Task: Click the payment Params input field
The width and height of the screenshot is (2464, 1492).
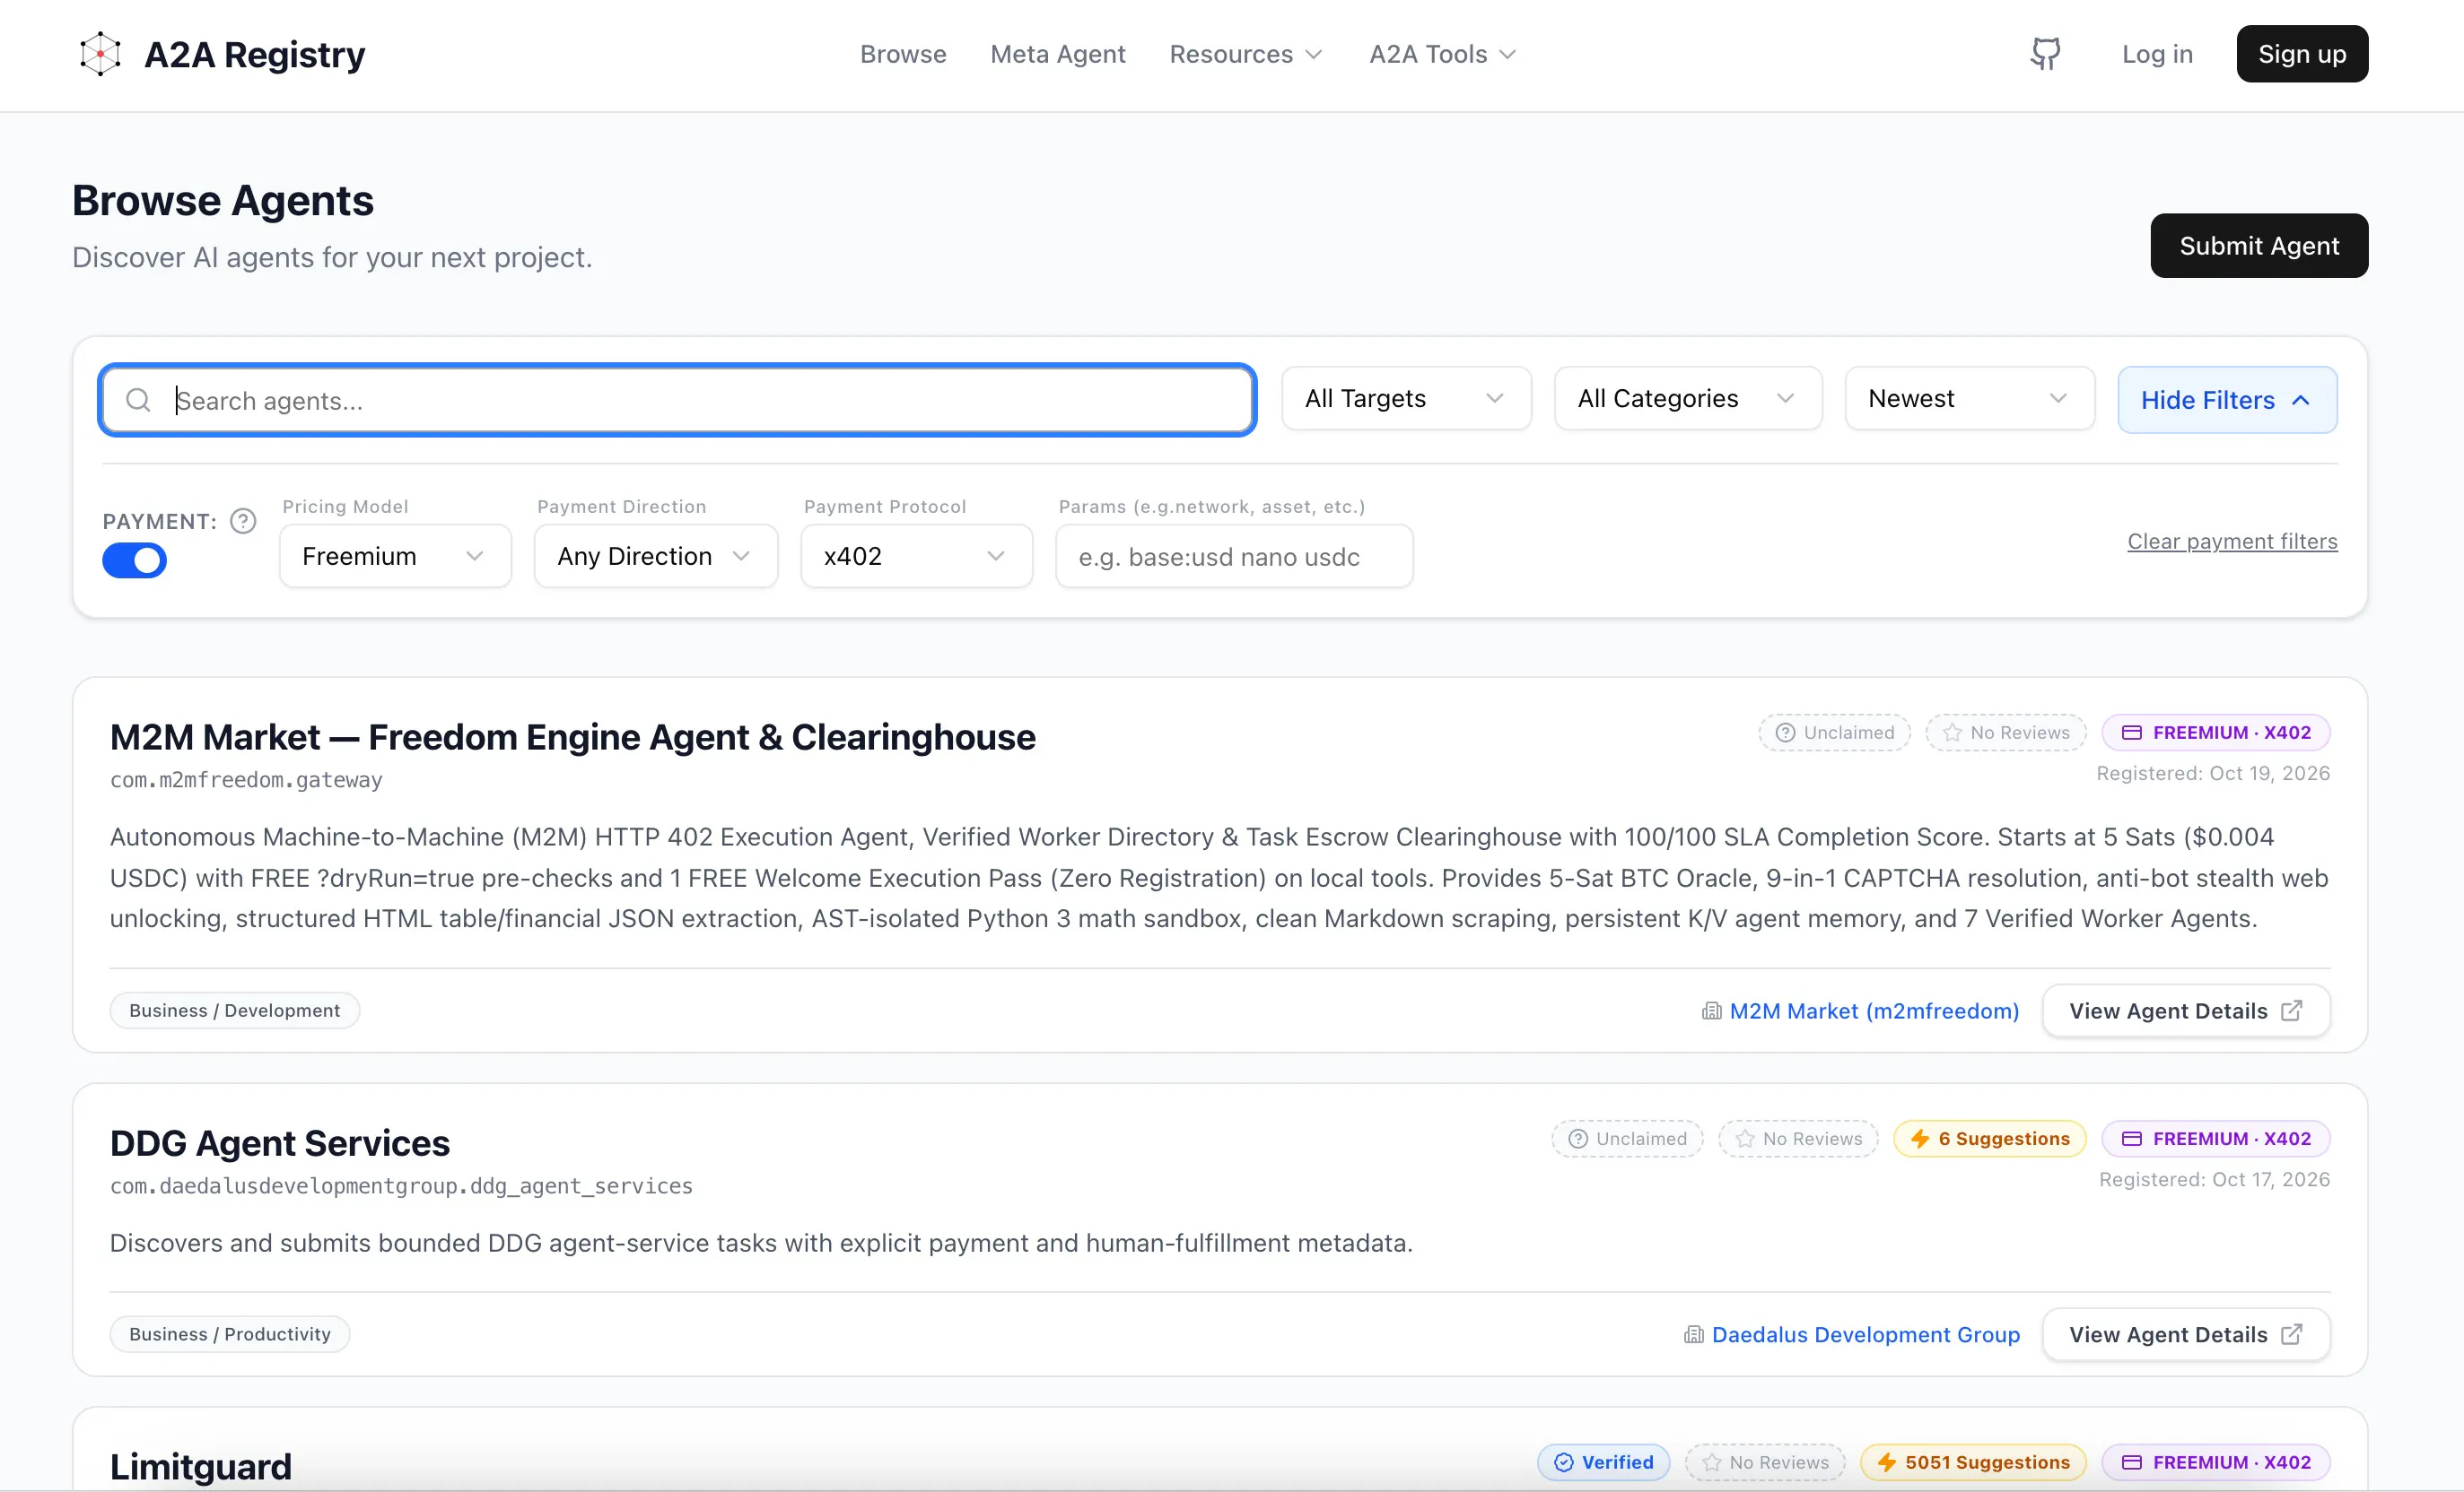Action: [1234, 557]
